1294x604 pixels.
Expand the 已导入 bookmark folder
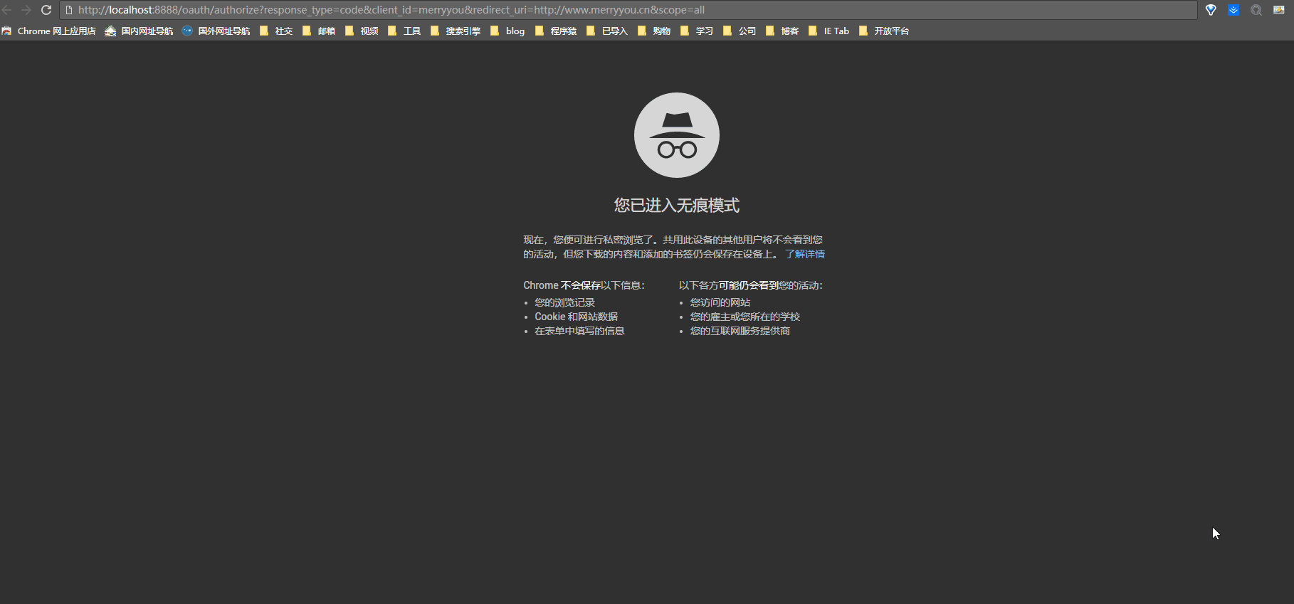607,31
